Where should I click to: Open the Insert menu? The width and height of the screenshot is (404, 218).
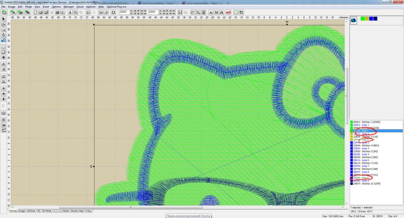[x=46, y=7]
